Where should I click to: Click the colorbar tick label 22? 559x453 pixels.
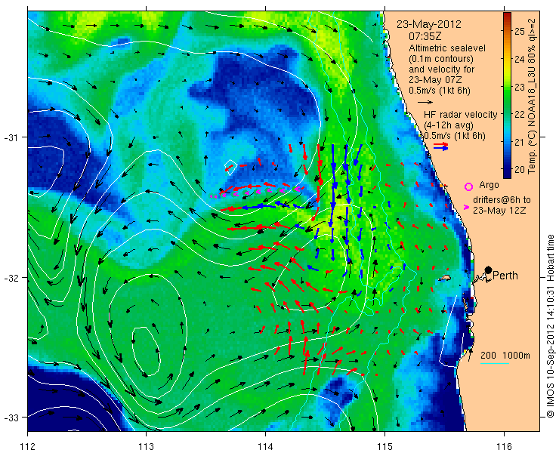[x=520, y=115]
